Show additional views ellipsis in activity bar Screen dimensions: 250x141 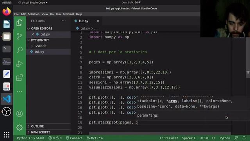coord(20,91)
